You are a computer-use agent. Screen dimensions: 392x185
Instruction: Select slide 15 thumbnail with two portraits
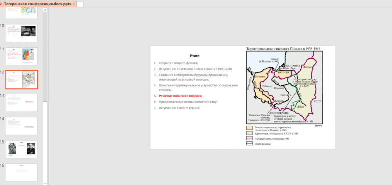(x=22, y=149)
